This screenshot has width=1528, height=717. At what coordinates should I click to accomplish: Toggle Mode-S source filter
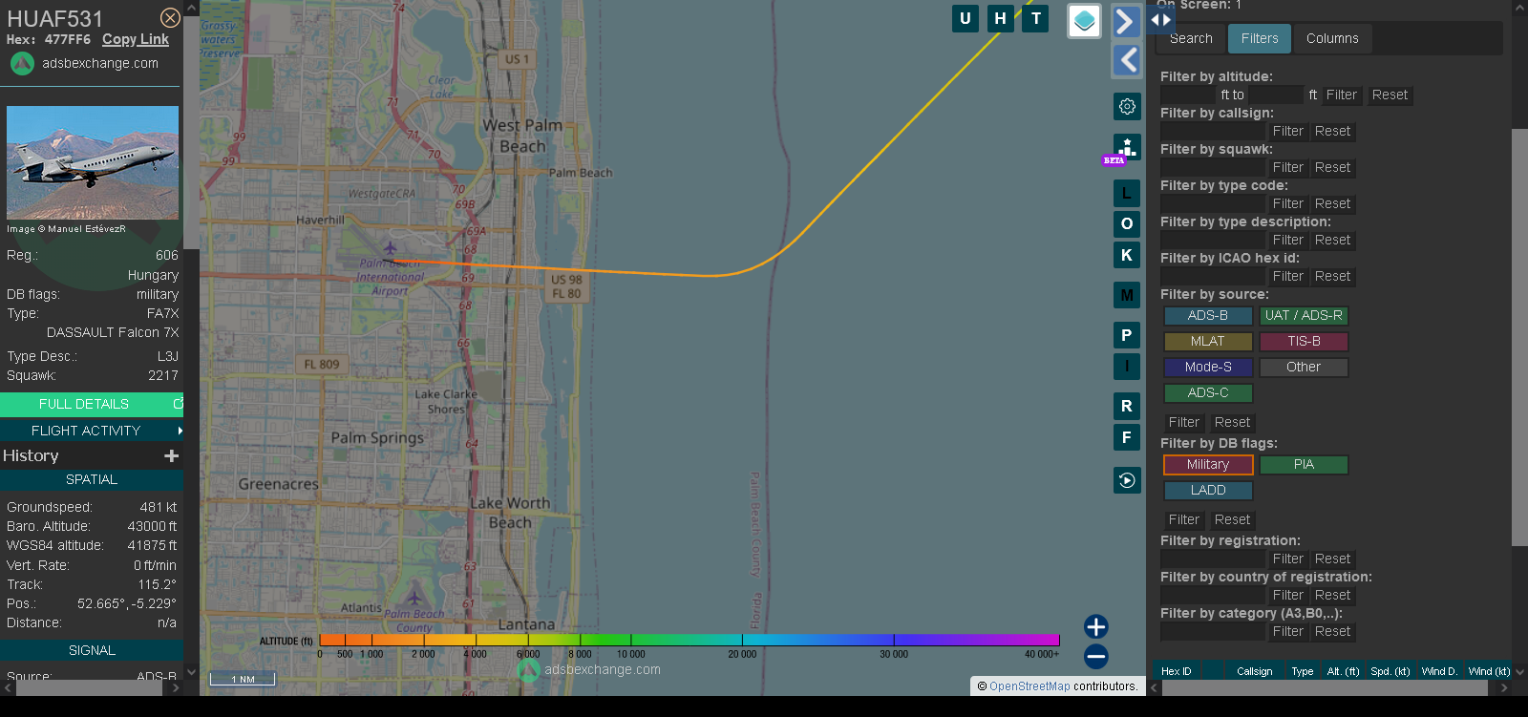point(1208,367)
